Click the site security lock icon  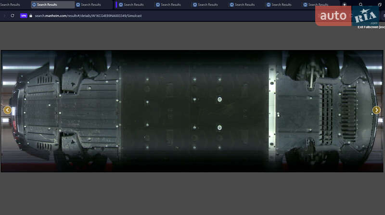coord(31,15)
